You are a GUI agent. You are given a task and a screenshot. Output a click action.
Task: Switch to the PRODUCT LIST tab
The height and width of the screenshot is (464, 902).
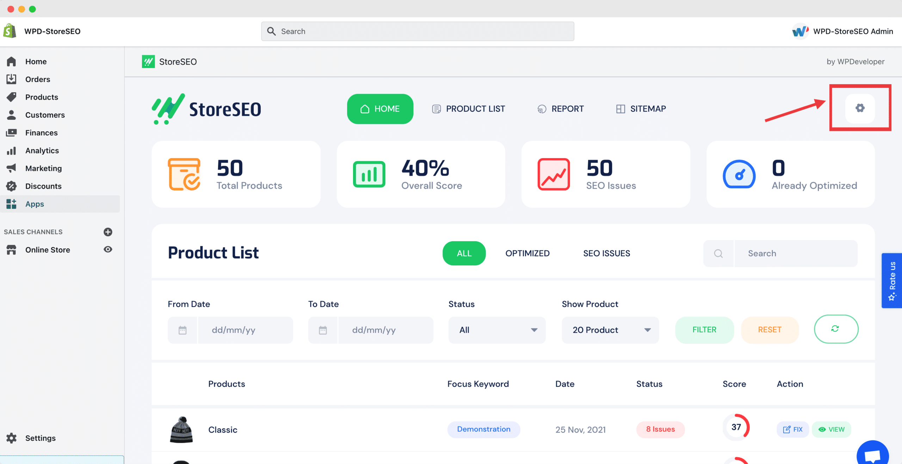[x=468, y=109]
